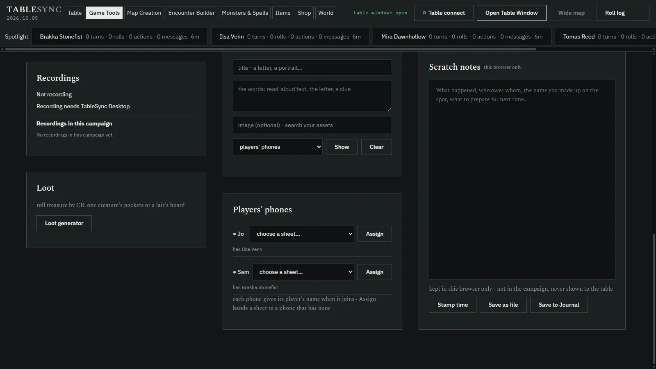Open the Shop tab
The image size is (656, 369).
click(304, 13)
